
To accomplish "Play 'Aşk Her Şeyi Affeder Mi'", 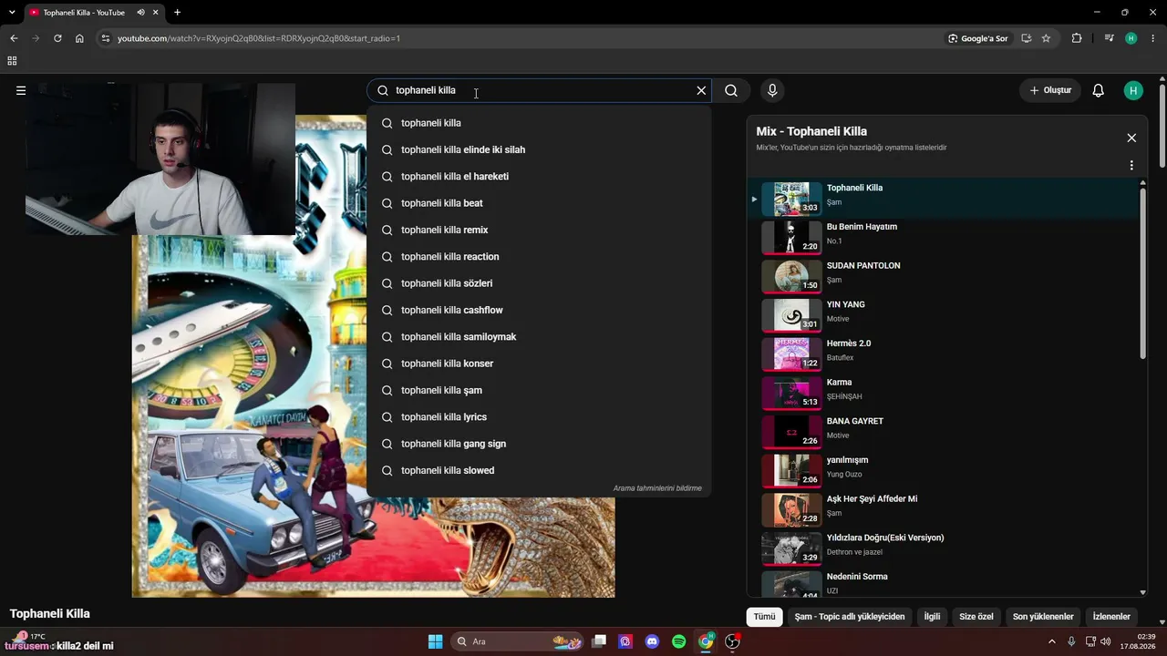I will (943, 509).
